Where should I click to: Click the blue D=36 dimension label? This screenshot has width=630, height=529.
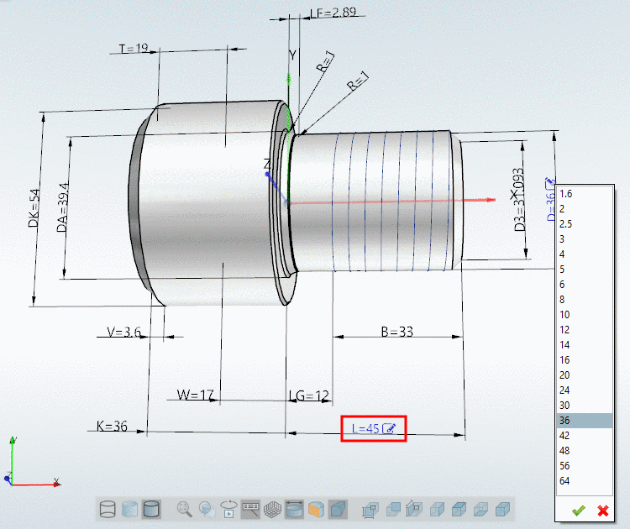[x=550, y=206]
